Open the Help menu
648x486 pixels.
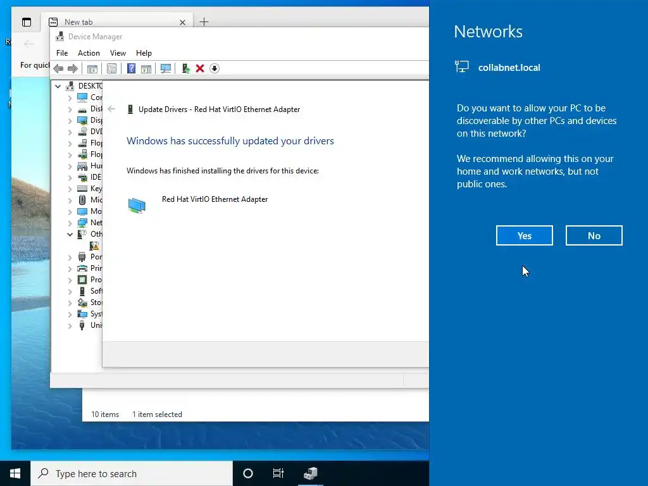pyautogui.click(x=144, y=53)
